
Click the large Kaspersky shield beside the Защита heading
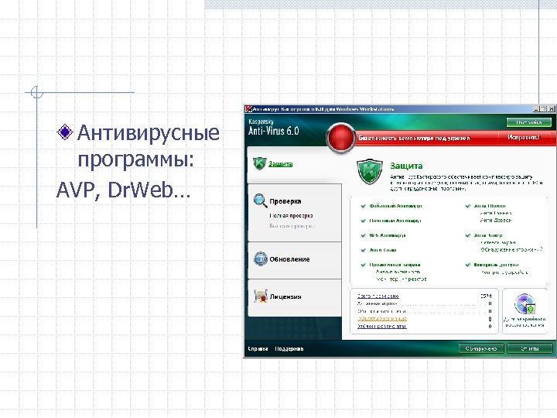click(x=370, y=172)
